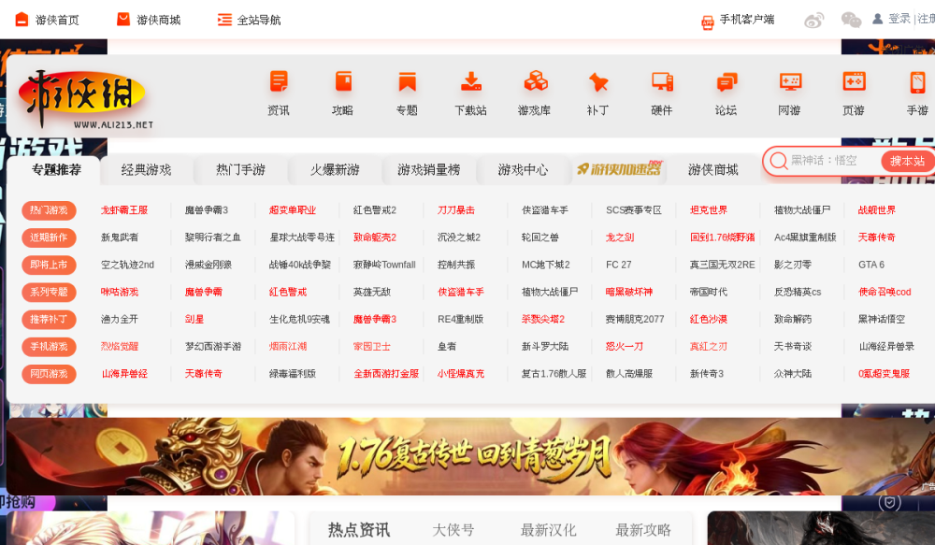
Task: Click the 游侠商城 shop icon in top bar
Action: pos(122,20)
